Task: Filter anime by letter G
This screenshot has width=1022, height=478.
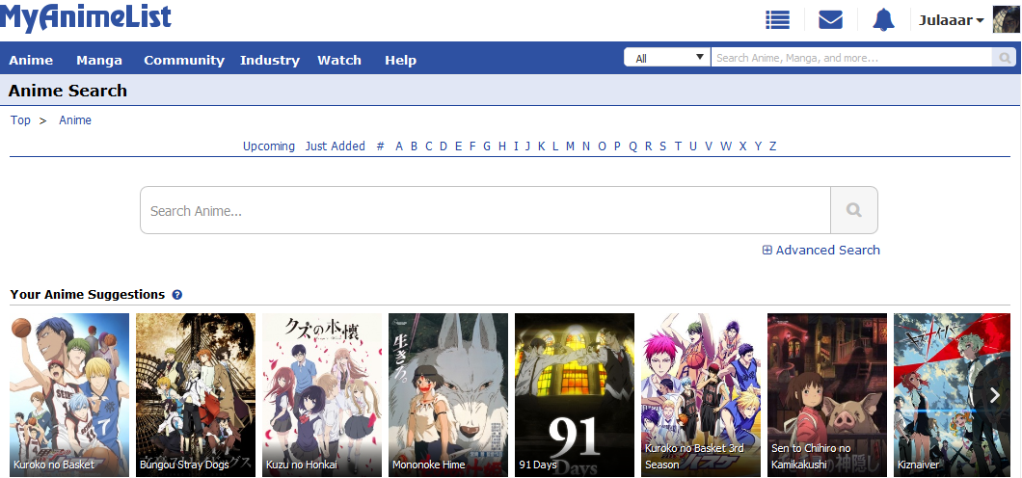Action: (x=487, y=146)
